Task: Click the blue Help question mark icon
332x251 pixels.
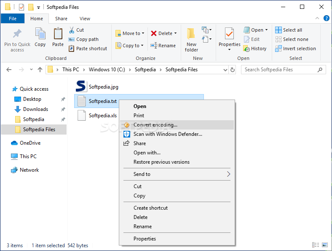Action: 326,18
